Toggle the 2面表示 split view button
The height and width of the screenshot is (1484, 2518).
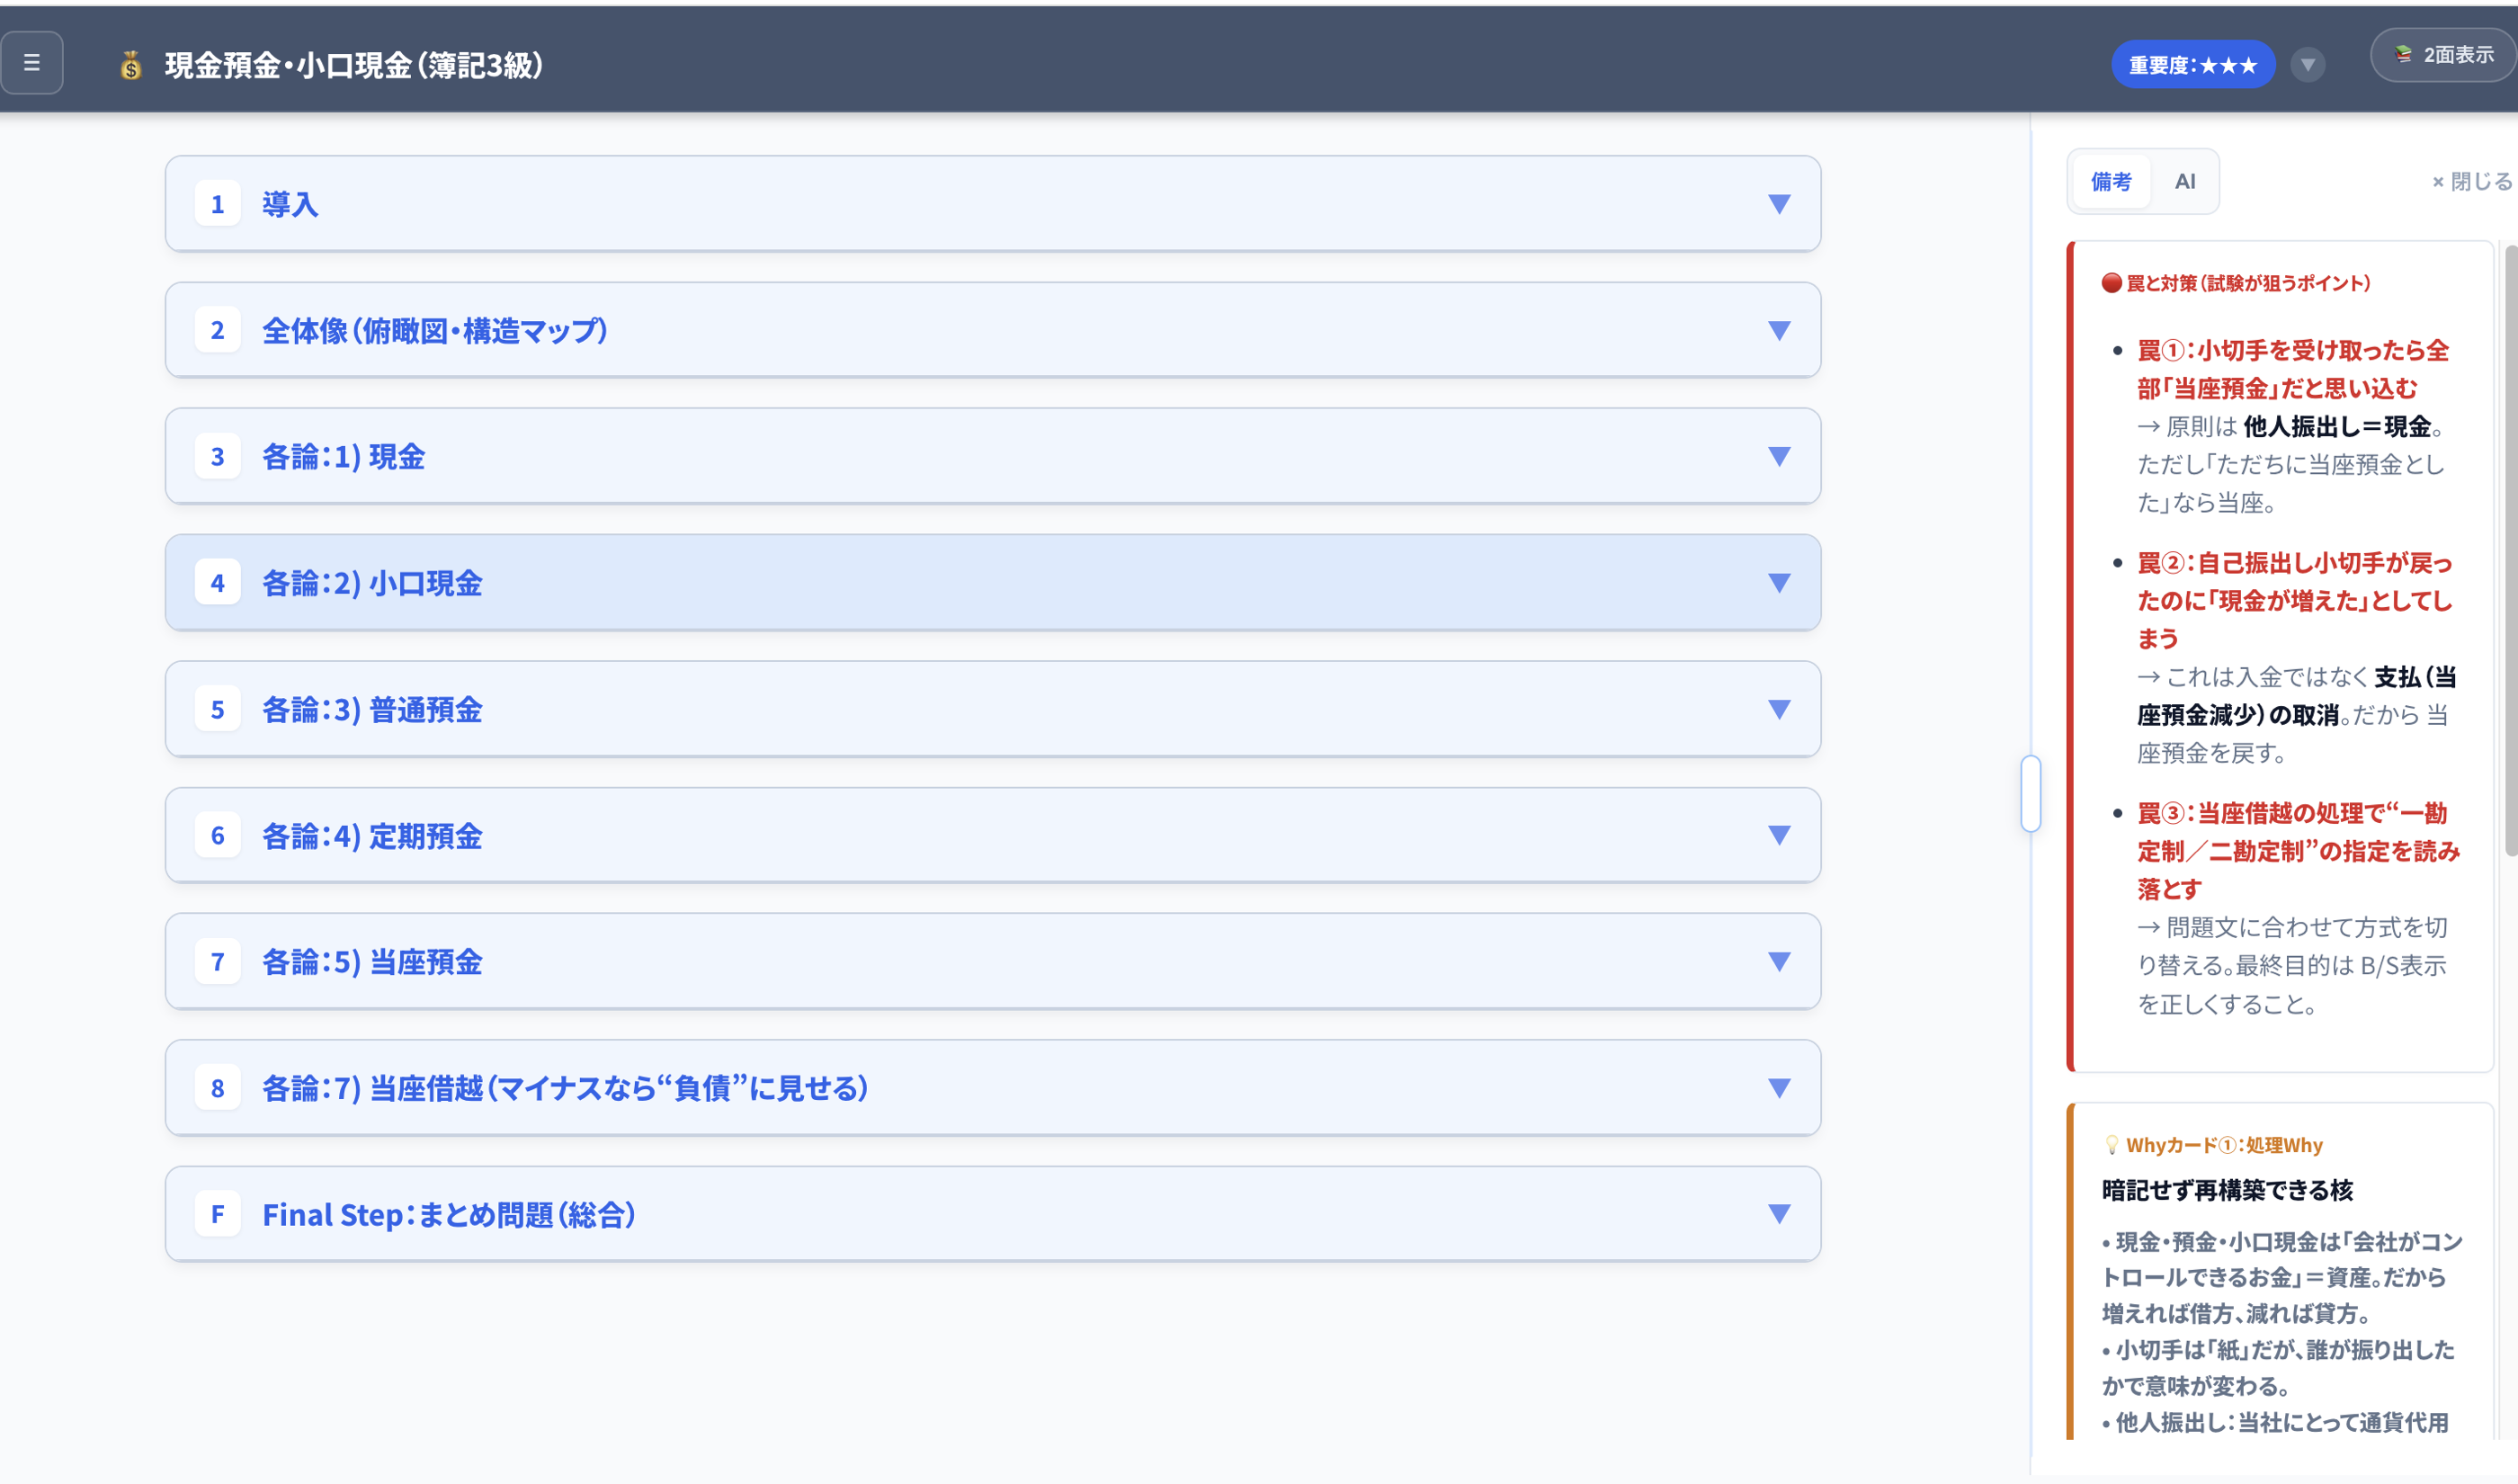coord(2443,55)
